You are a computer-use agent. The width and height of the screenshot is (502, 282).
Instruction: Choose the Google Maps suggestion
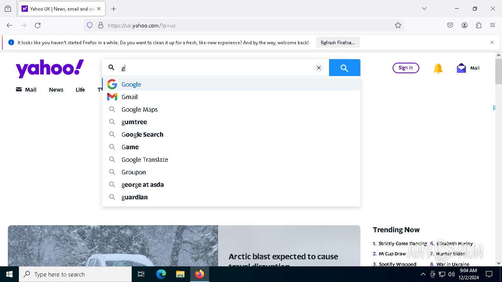tap(231, 109)
